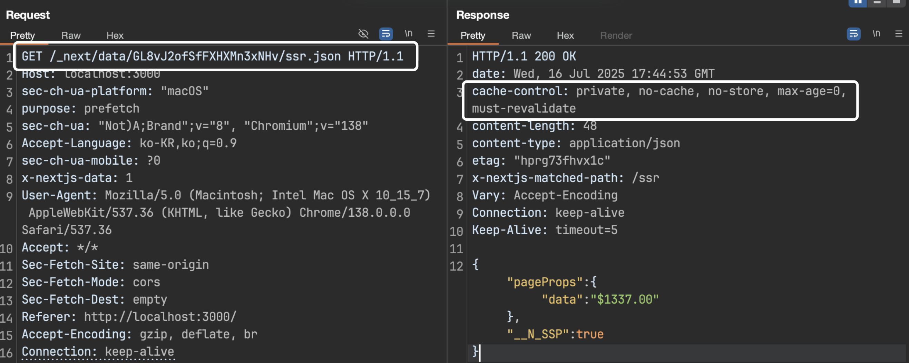This screenshot has height=363, width=909.
Task: Click the Response panel title
Action: pos(482,15)
